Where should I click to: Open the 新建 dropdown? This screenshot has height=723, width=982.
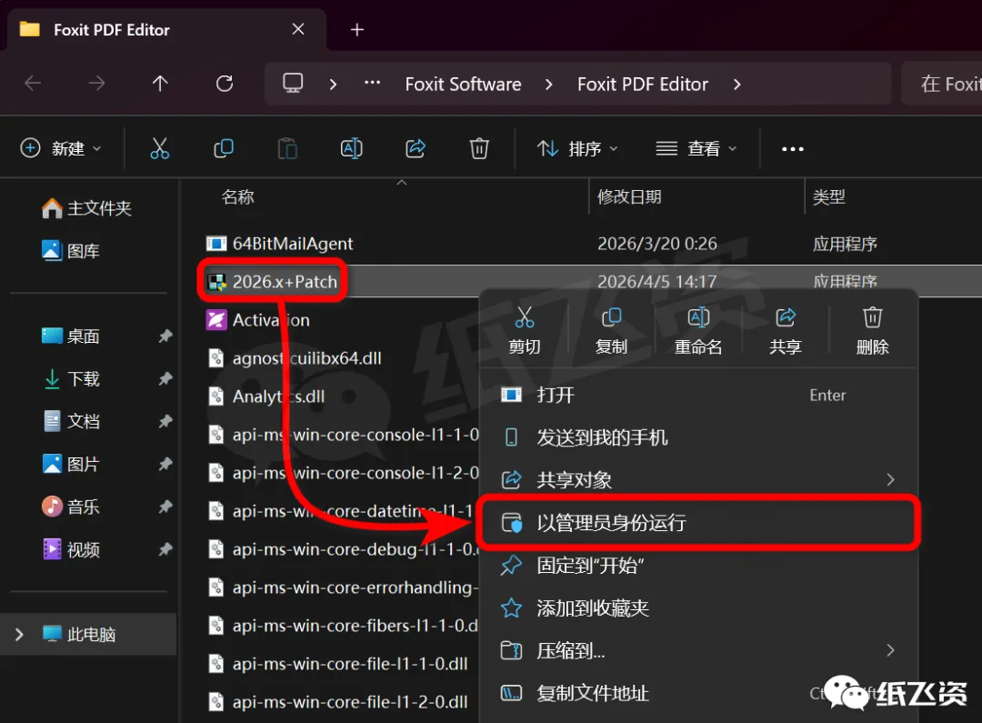[61, 148]
